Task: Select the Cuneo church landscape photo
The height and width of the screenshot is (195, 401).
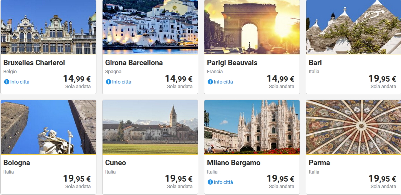Action: [150, 127]
